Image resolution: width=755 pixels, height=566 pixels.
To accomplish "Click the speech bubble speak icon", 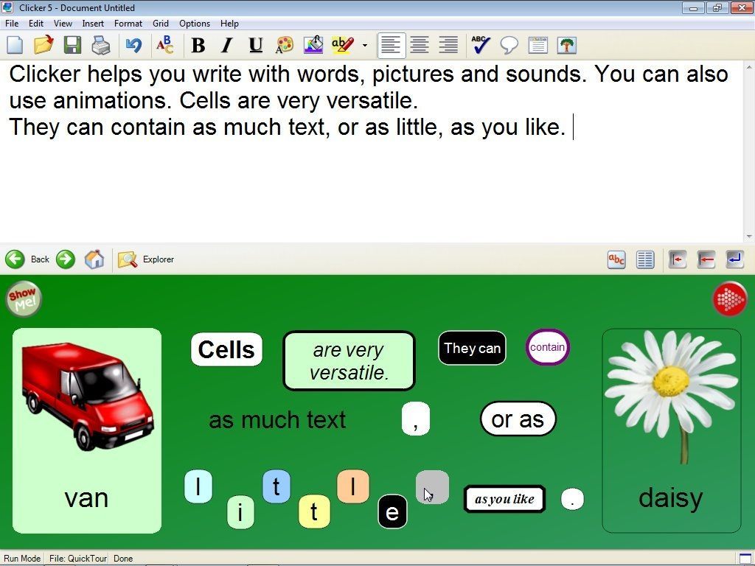I will (509, 45).
